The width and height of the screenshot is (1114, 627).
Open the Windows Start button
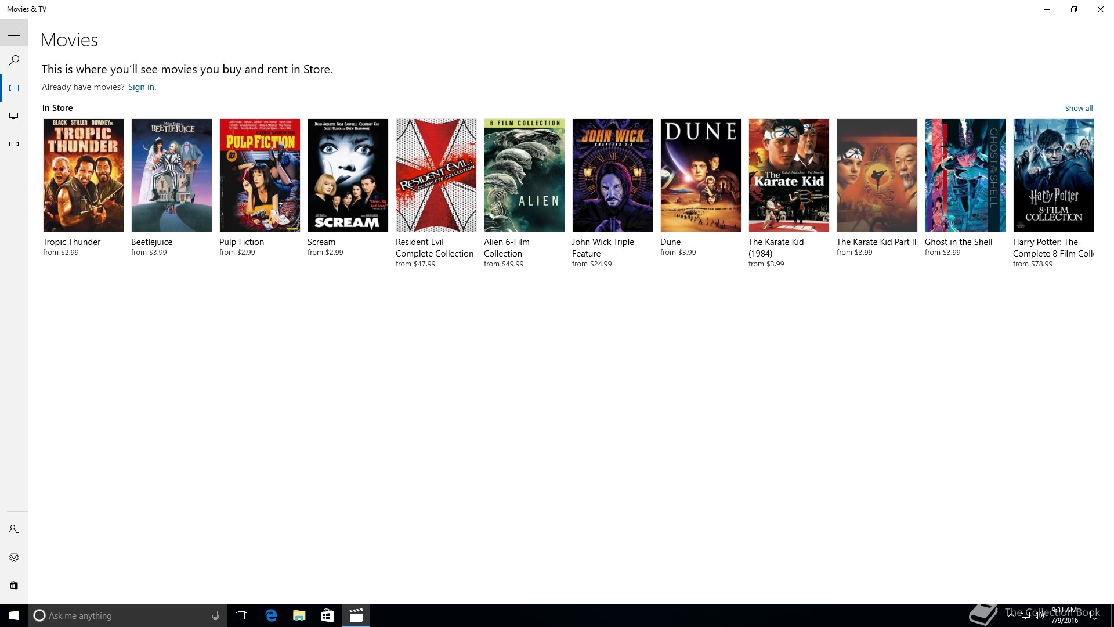[14, 615]
